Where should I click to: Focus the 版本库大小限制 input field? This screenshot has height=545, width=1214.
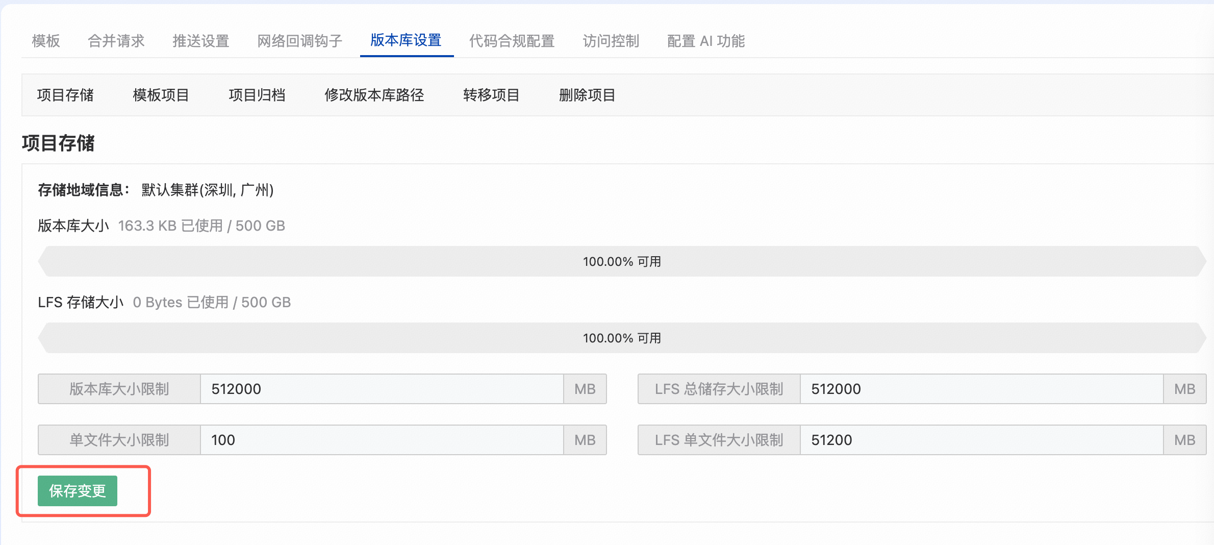tap(382, 389)
